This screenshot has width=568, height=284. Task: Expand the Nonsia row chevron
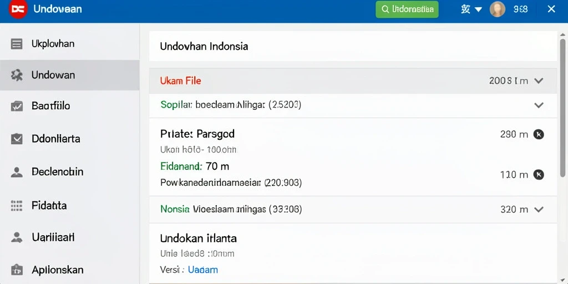pyautogui.click(x=539, y=209)
